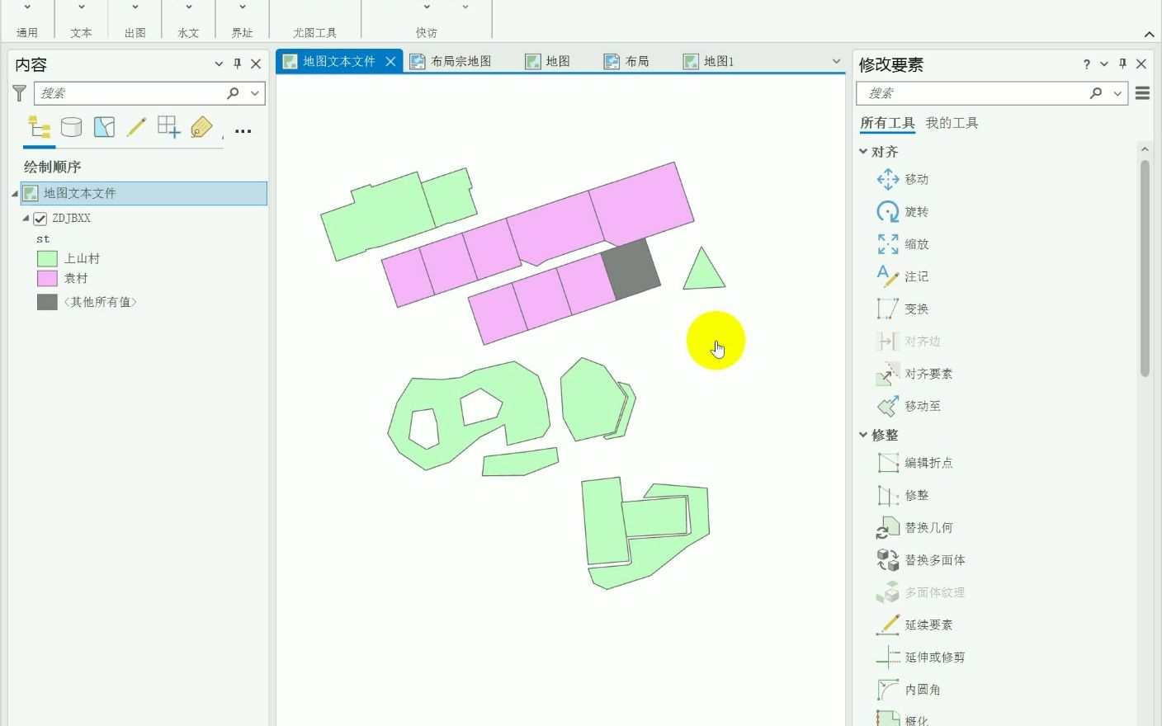Open the 内容 pane options chevron
Viewport: 1162px width, 726px height.
pos(219,64)
